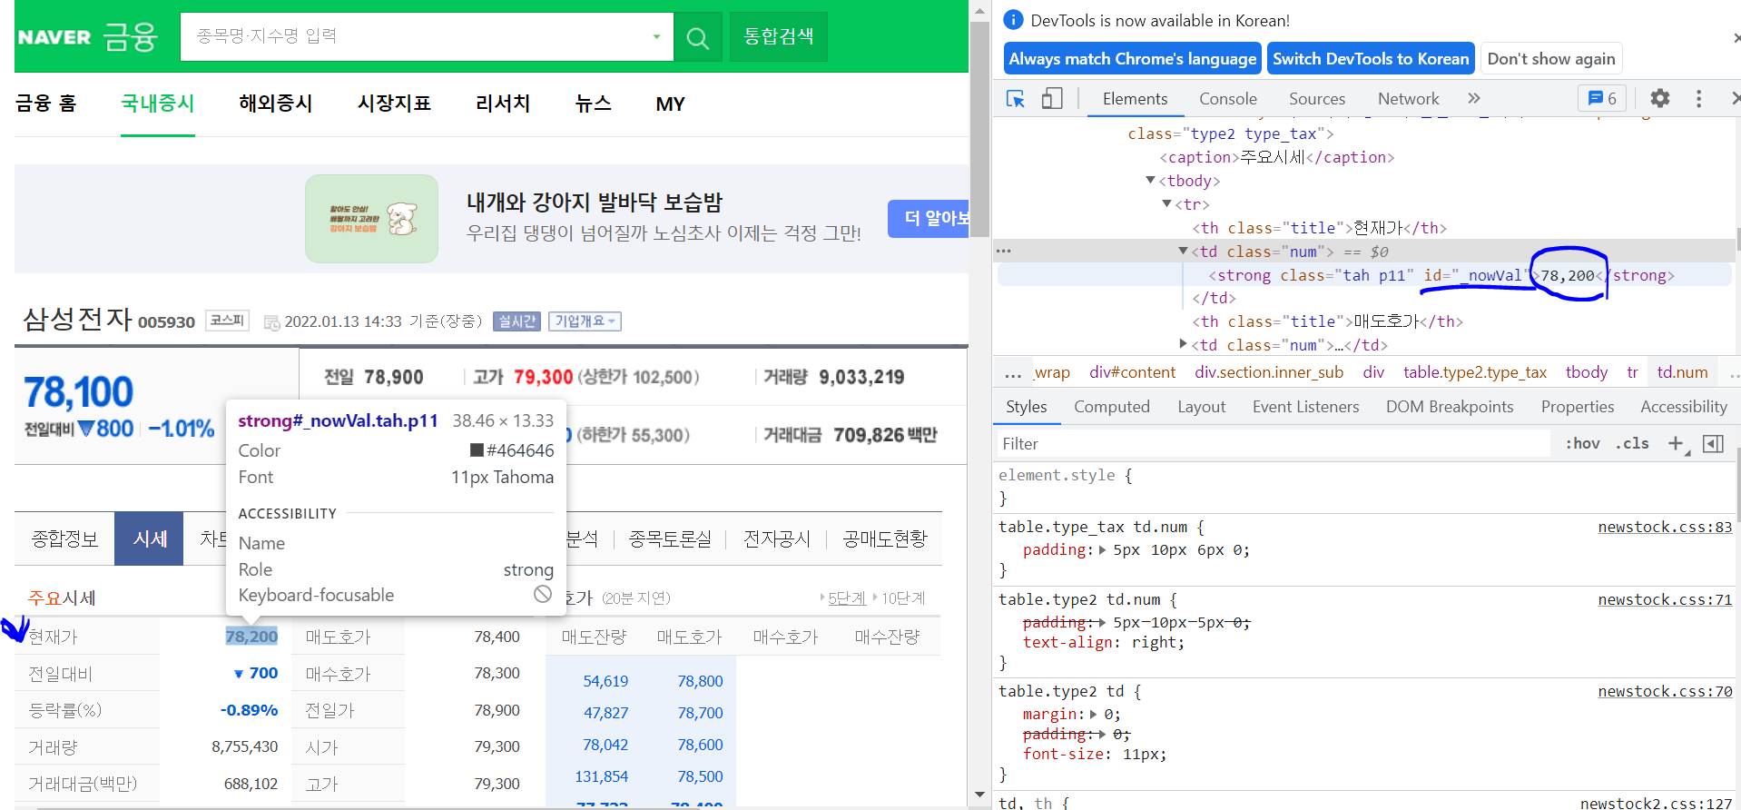Viewport: 1741px width, 810px height.
Task: Click the 실시간 realtime badge
Action: pyautogui.click(x=517, y=321)
